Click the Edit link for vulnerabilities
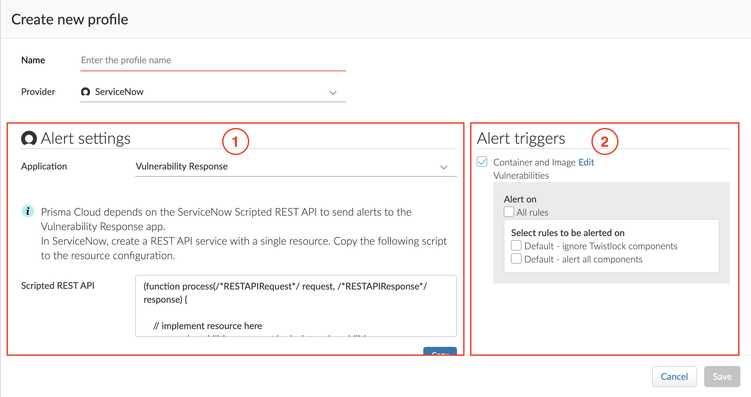 click(x=586, y=162)
